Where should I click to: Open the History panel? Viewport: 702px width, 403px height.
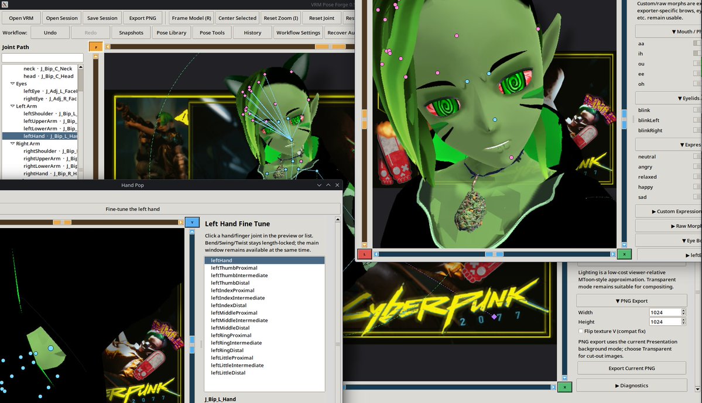[x=252, y=33]
